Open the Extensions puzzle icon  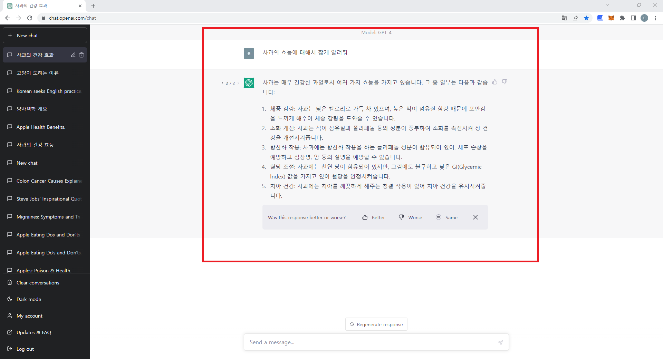622,18
